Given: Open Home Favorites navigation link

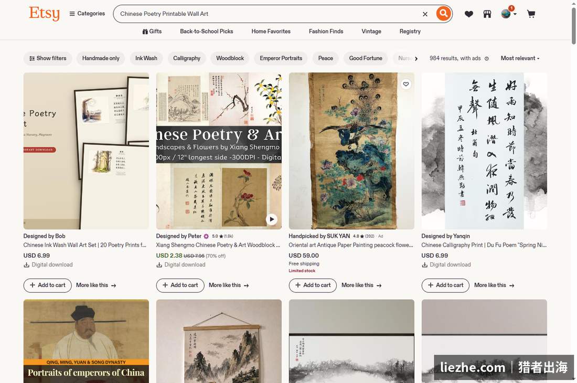Looking at the screenshot, I should coord(271,31).
